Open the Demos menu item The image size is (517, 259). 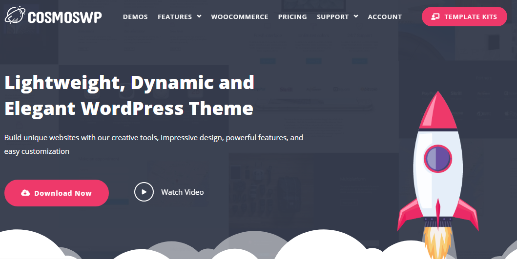click(135, 17)
